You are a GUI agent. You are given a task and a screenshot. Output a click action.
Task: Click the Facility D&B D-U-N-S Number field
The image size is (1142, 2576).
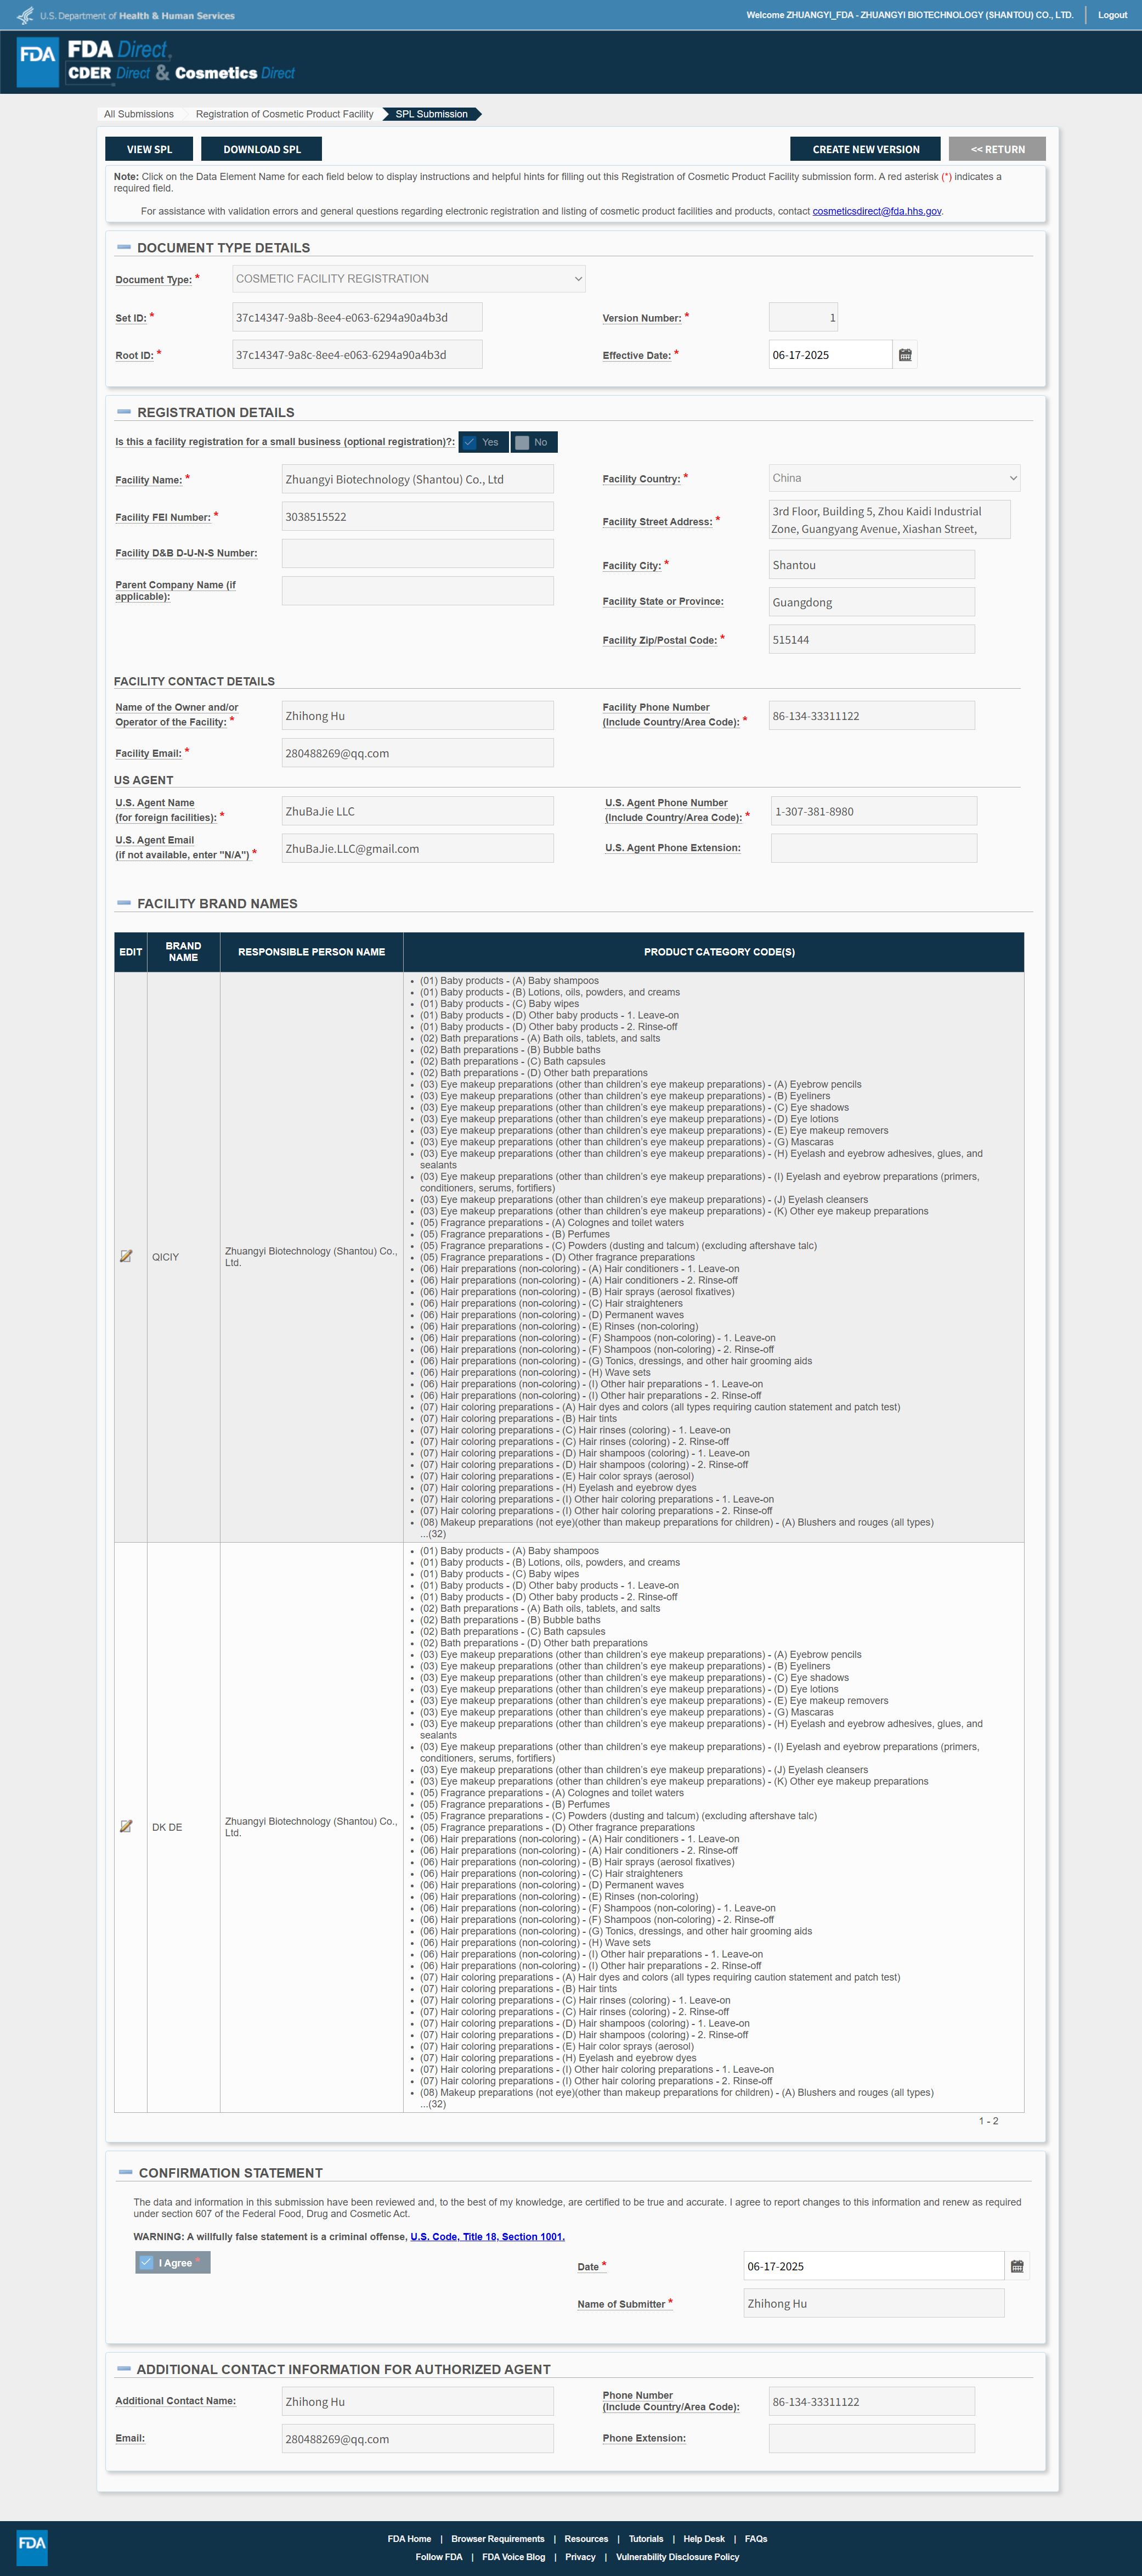417,554
